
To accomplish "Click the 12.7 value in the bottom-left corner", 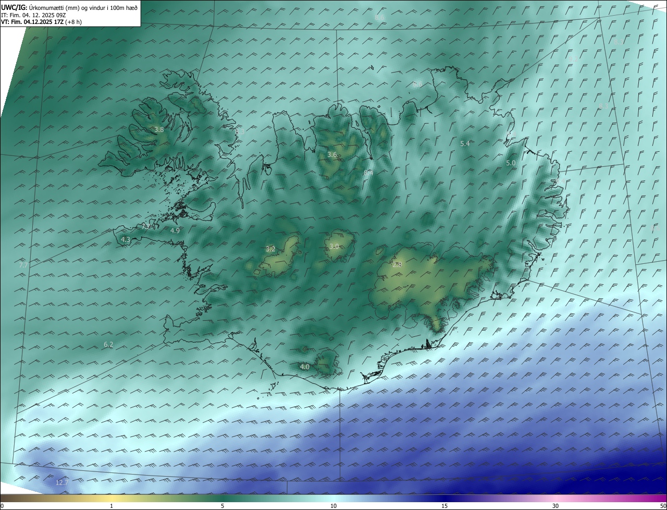I will pos(62,483).
